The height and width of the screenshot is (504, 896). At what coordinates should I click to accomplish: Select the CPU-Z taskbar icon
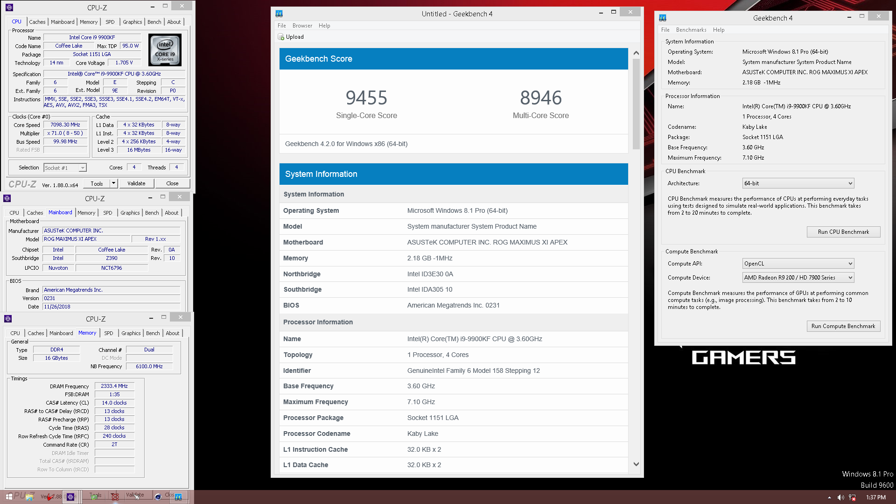click(70, 497)
